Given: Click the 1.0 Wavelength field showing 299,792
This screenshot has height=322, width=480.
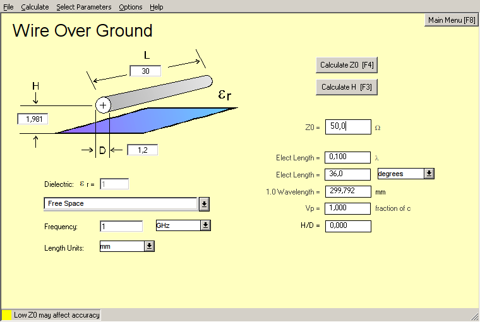Looking at the screenshot, I should click(x=348, y=191).
